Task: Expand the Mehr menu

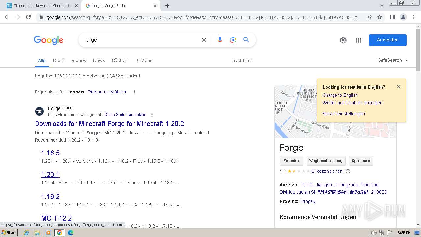Action: click(144, 60)
